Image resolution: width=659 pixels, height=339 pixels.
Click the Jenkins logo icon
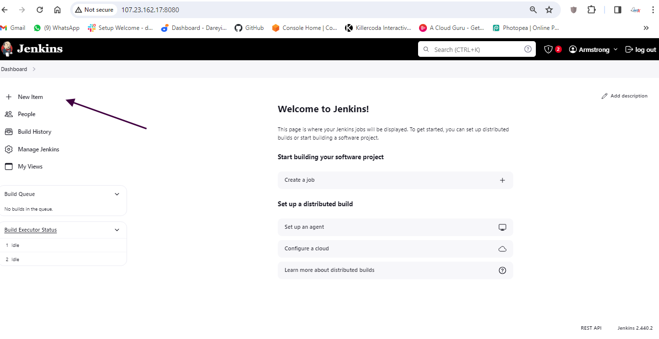(x=7, y=49)
